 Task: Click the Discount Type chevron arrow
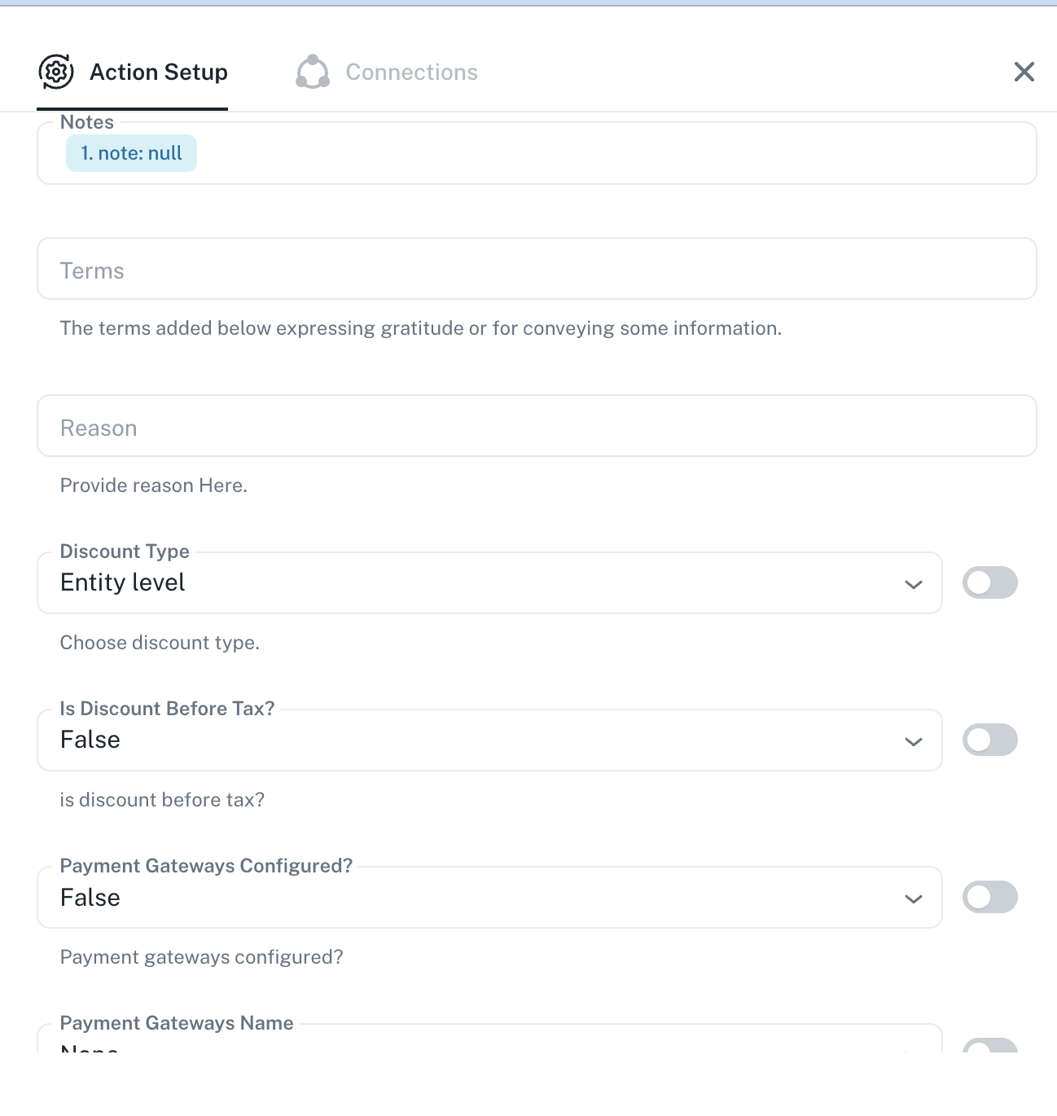(914, 584)
